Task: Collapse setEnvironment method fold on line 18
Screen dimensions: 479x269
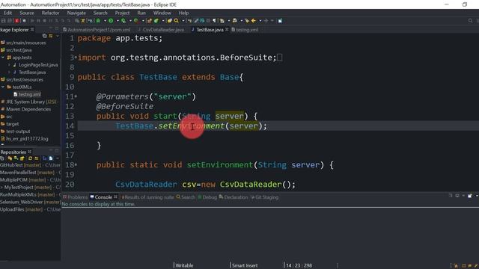Action: 76,164
